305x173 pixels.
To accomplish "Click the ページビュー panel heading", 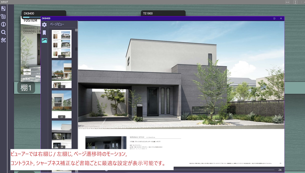I will (x=57, y=24).
